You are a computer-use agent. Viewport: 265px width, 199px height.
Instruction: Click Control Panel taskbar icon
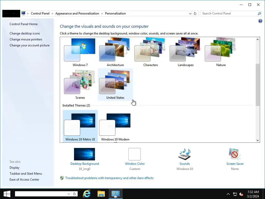pyautogui.click(x=116, y=194)
